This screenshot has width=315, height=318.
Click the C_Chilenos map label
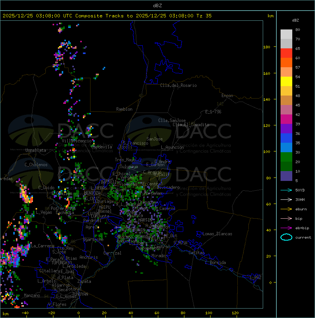(x=36, y=165)
